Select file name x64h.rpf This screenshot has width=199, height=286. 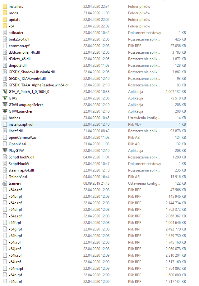15,236
